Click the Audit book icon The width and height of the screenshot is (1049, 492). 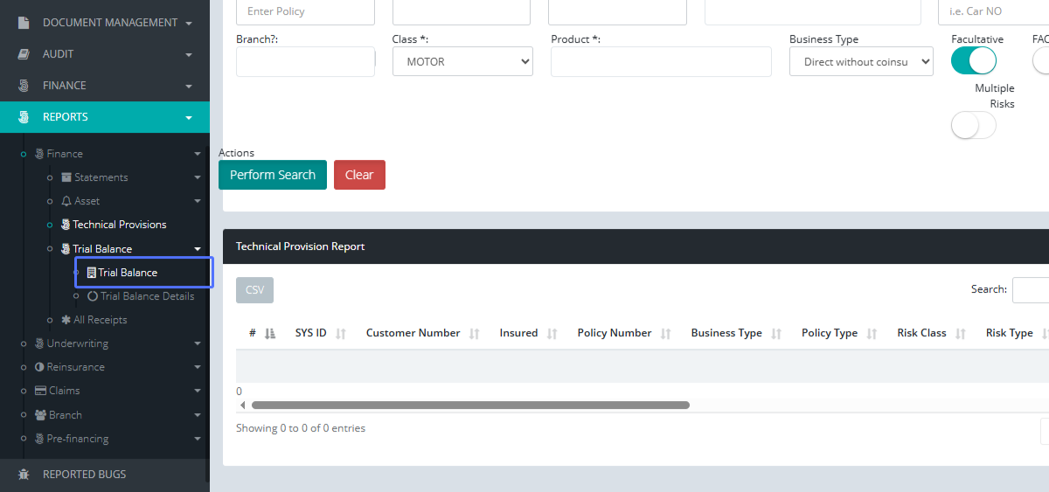pyautogui.click(x=24, y=54)
